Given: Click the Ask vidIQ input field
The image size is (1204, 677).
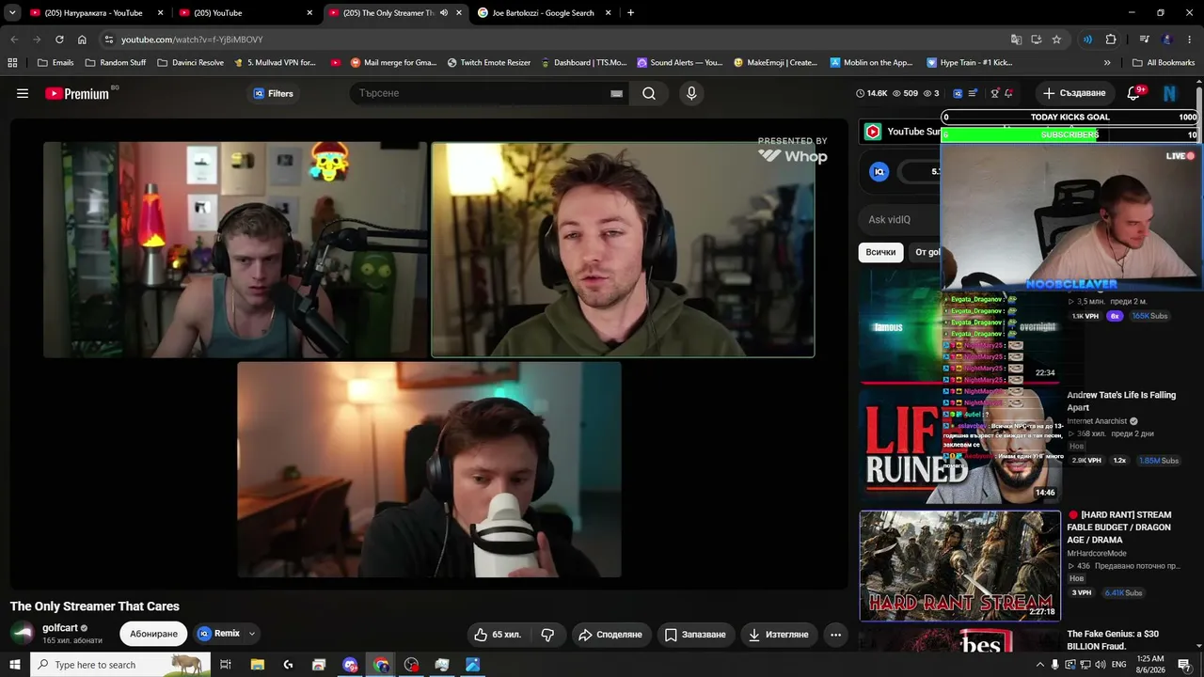Looking at the screenshot, I should pyautogui.click(x=901, y=220).
